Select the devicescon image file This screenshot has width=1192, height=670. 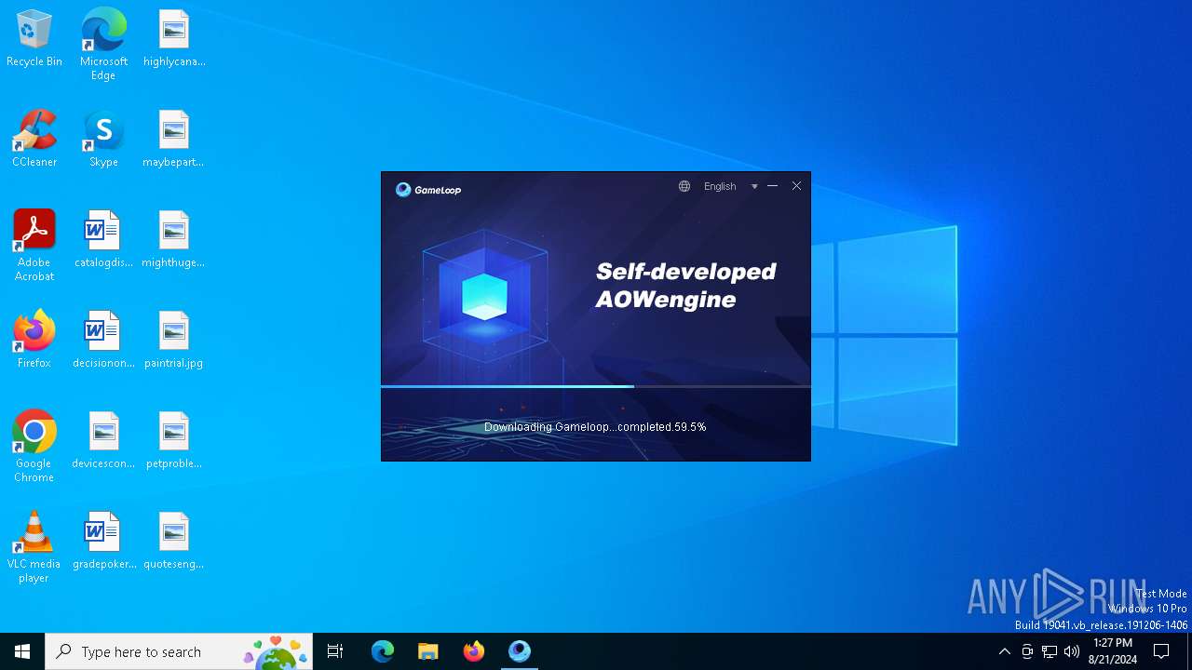coord(103,441)
